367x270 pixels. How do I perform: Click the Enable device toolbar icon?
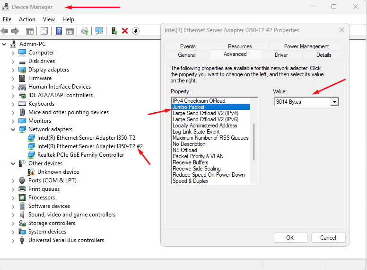114,31
